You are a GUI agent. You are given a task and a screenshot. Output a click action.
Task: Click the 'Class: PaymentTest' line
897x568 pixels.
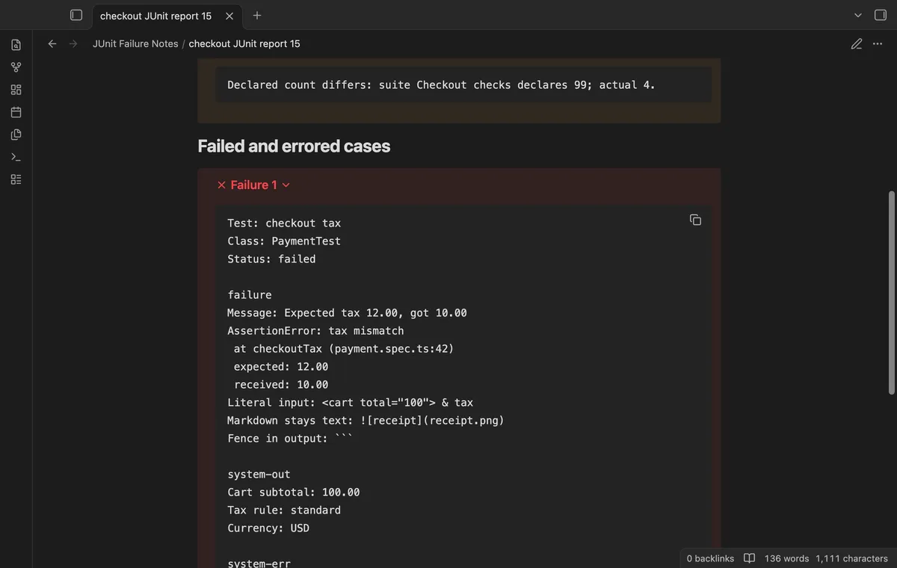tap(284, 241)
